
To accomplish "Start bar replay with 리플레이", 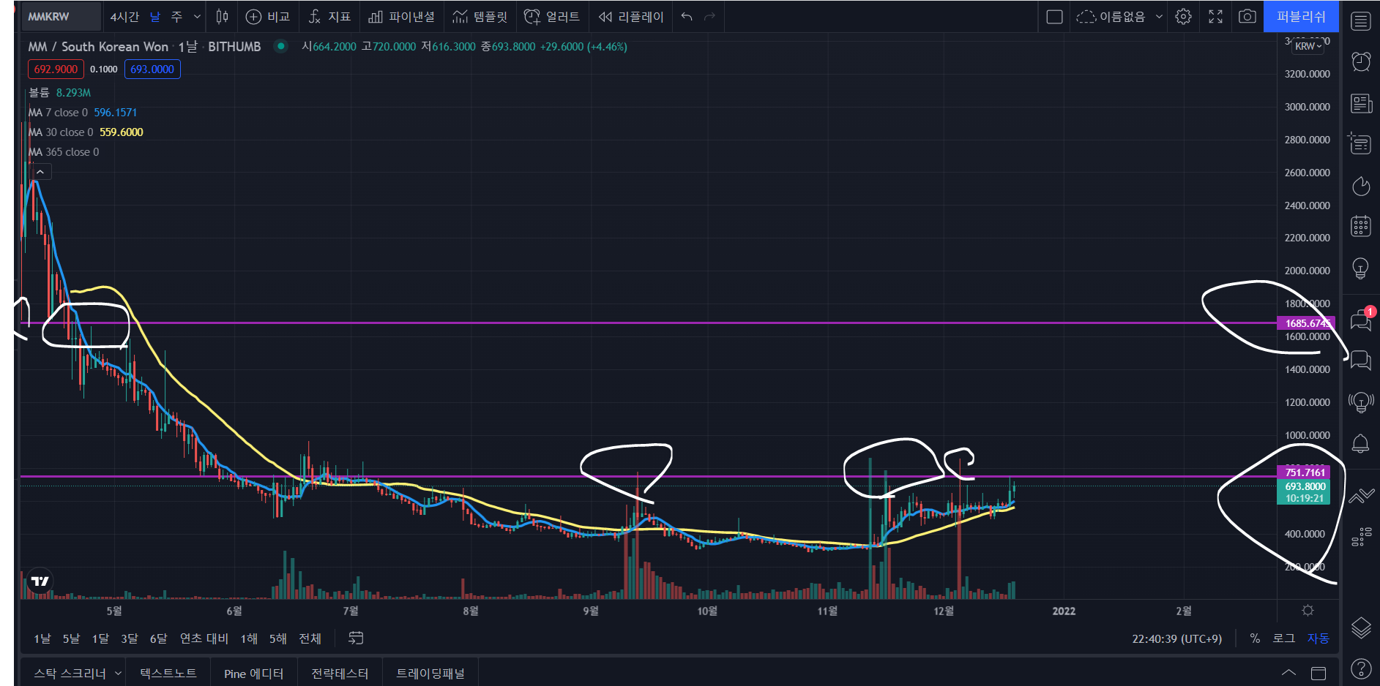I will 630,16.
